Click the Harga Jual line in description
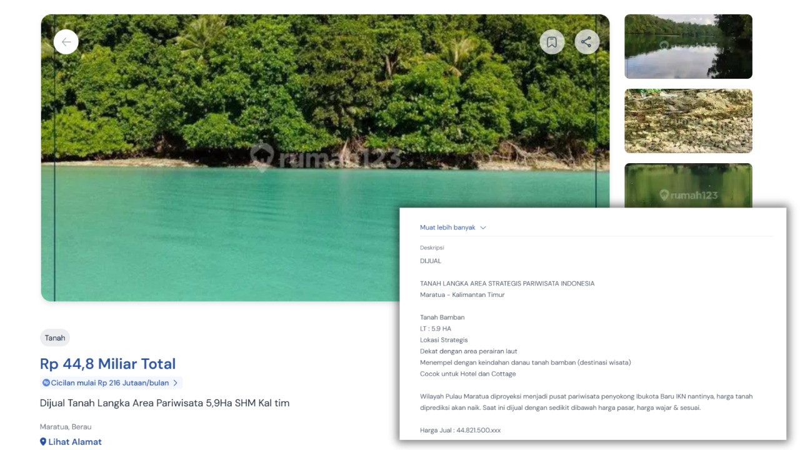Screen dimensions: 800x450 click(x=460, y=430)
